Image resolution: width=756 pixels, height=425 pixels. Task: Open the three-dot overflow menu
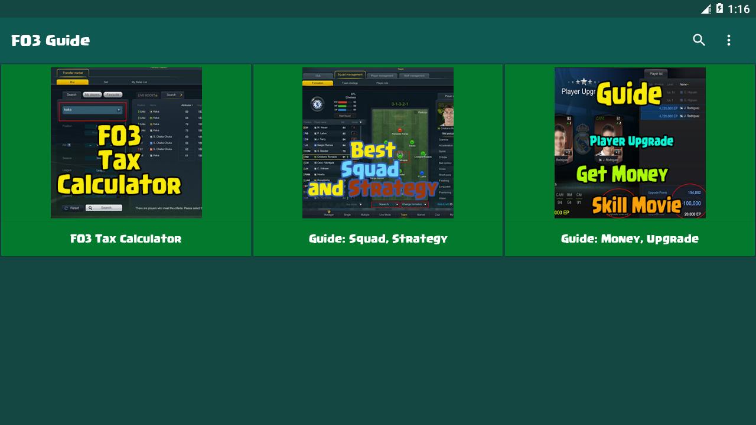tap(729, 40)
